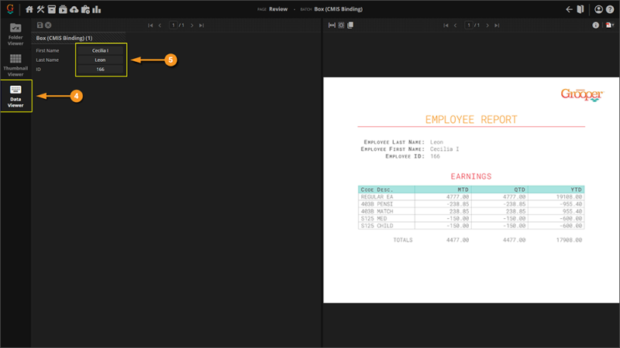The width and height of the screenshot is (620, 348).
Task: Expand the PDF export dropdown
Action: [x=610, y=26]
